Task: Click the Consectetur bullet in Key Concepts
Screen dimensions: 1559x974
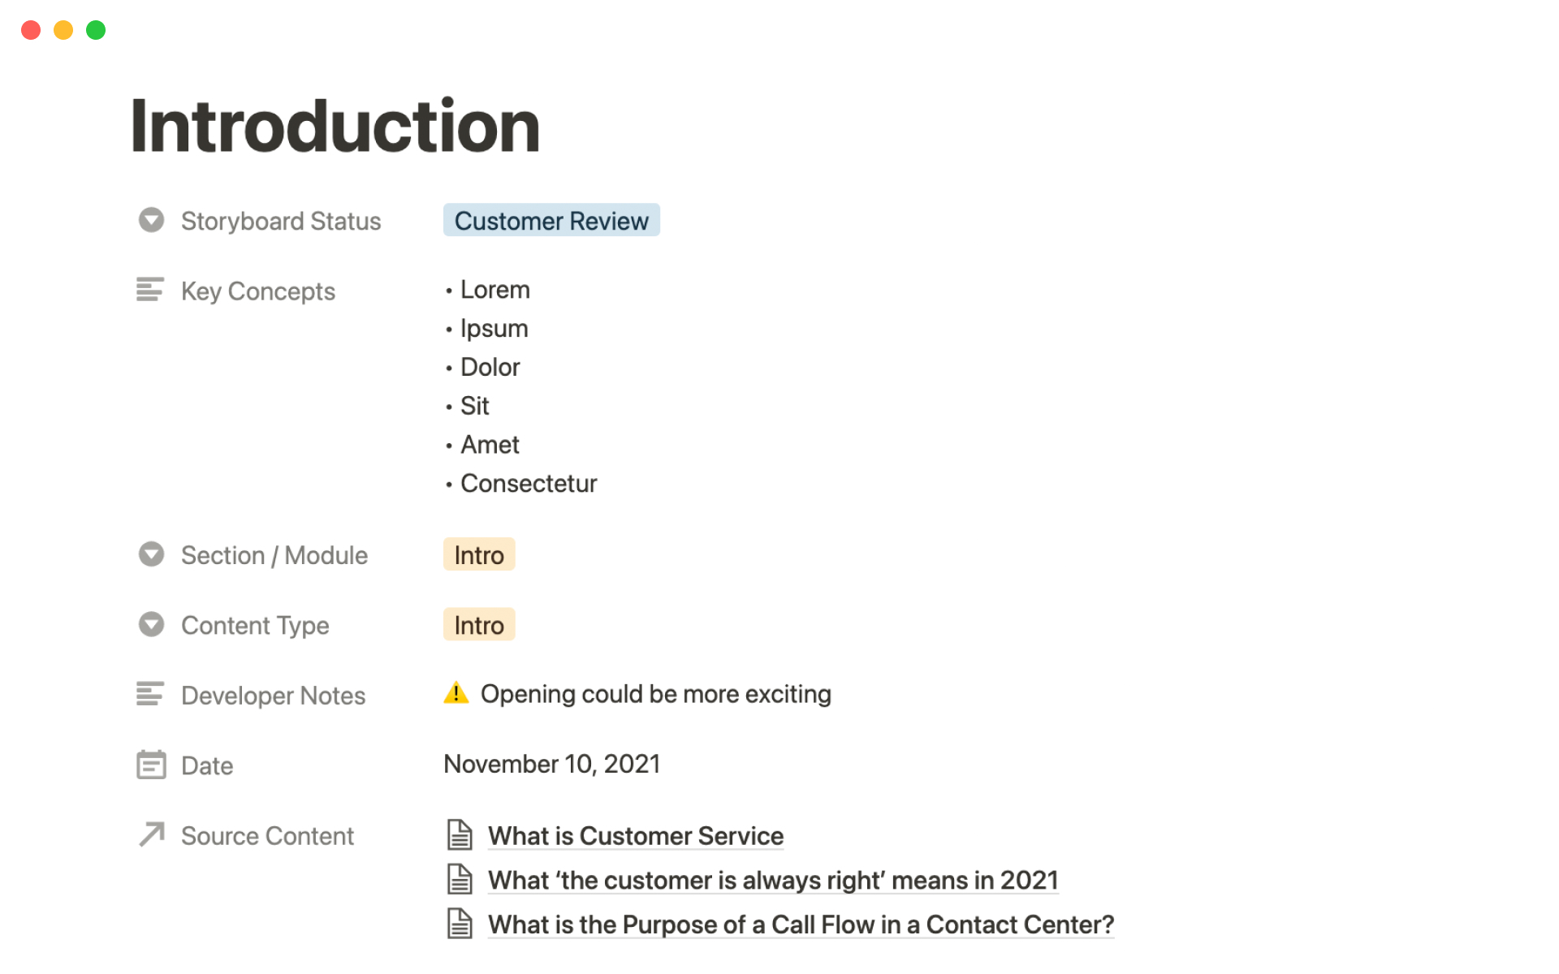Action: click(528, 484)
